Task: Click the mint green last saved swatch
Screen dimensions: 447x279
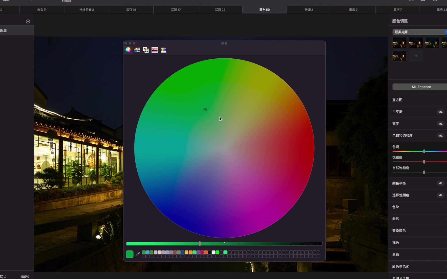Action: tap(225, 252)
